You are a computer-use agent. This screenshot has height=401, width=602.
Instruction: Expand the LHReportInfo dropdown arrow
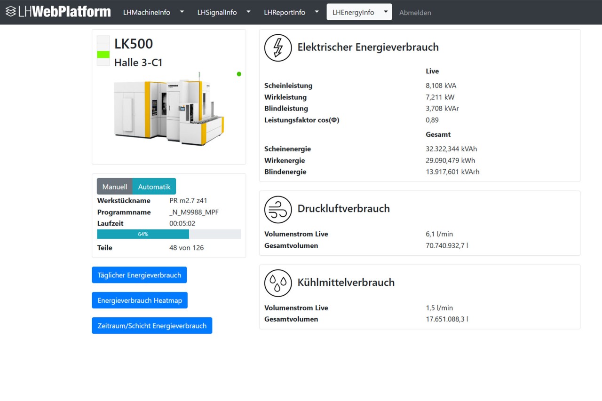[317, 12]
